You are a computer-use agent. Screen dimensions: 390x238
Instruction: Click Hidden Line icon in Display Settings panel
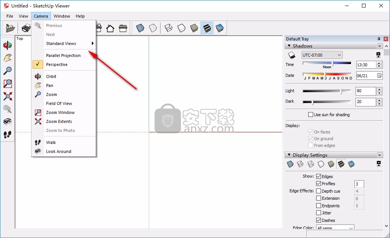tap(321, 164)
